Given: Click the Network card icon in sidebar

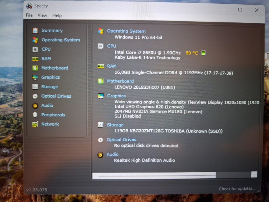Looking at the screenshot, I should pyautogui.click(x=35, y=124).
